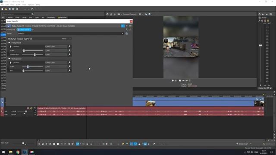The width and height of the screenshot is (276, 155).
Task: Toggle the animate icon for Shadow Blur
Action: tap(69, 55)
